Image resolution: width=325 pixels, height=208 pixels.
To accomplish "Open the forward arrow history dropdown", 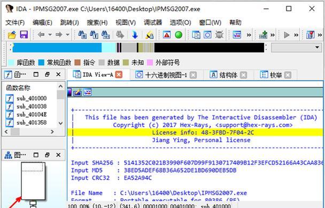I will pos(67,35).
